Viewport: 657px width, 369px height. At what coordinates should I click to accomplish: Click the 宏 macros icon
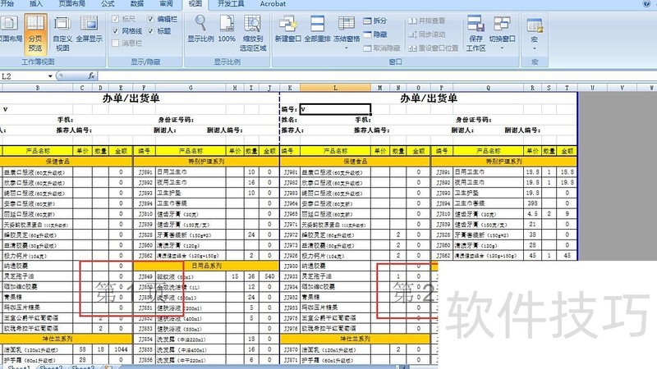[535, 27]
